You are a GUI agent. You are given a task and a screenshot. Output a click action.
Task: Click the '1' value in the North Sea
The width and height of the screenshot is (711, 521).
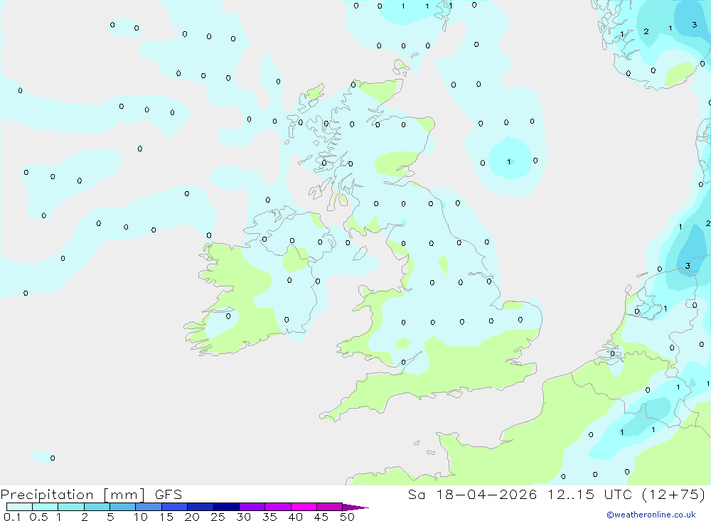[x=509, y=161]
